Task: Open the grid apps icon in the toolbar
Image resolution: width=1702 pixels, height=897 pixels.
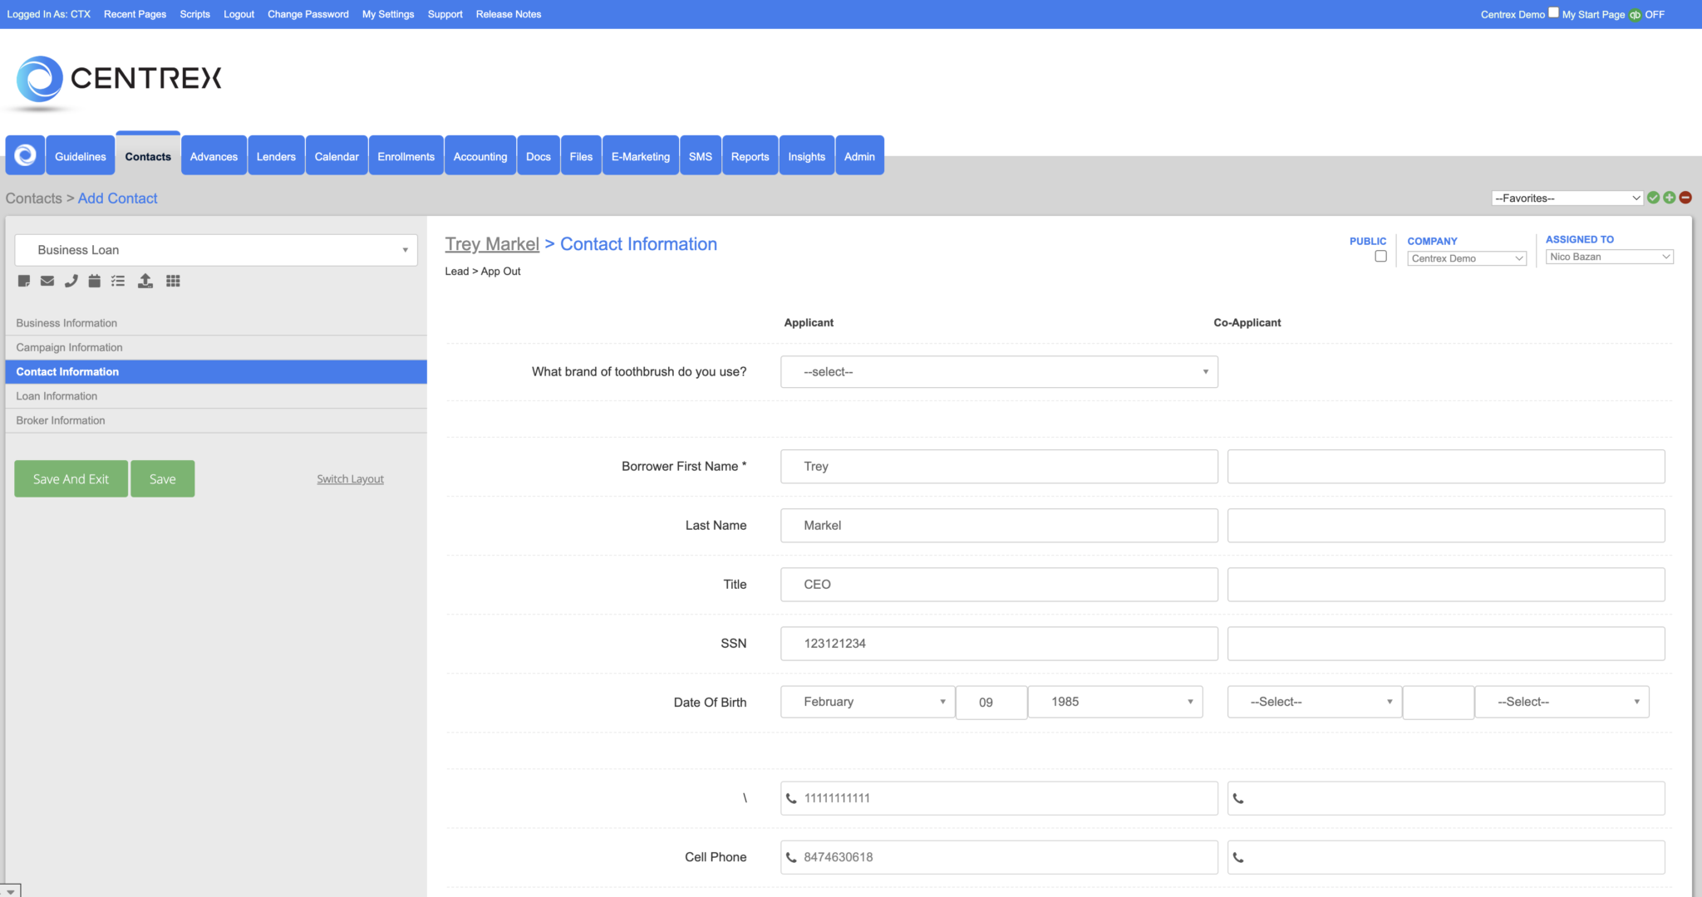Action: 173,281
